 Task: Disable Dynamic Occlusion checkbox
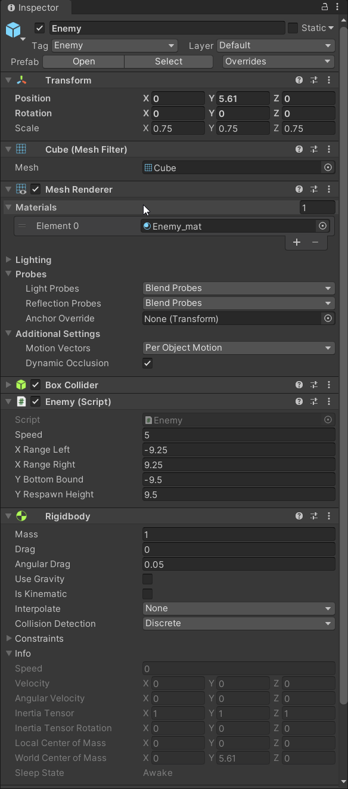point(148,363)
